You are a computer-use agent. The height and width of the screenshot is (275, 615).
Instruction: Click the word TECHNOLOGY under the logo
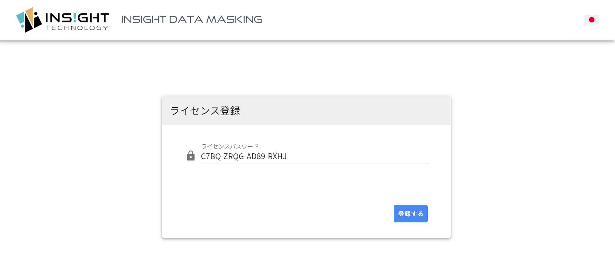[77, 28]
